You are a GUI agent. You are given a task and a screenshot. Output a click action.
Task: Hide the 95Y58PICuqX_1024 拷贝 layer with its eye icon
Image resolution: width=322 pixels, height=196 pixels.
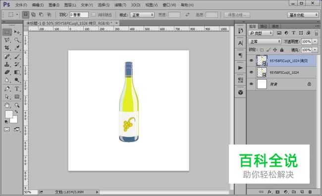click(251, 60)
